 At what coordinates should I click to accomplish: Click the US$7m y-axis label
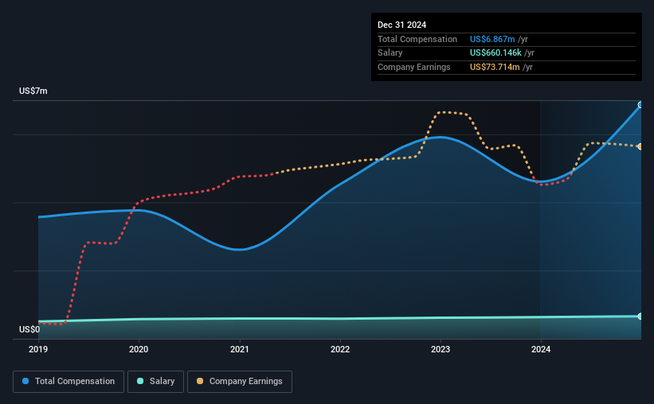33,91
